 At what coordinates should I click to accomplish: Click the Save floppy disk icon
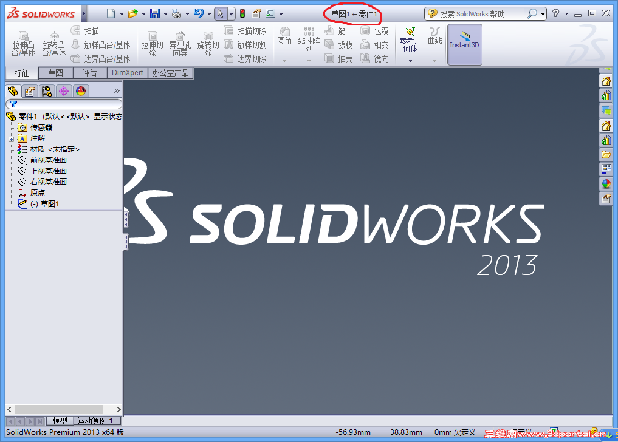155,14
